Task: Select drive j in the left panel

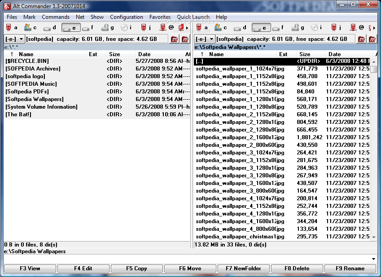Action: [x=146, y=27]
